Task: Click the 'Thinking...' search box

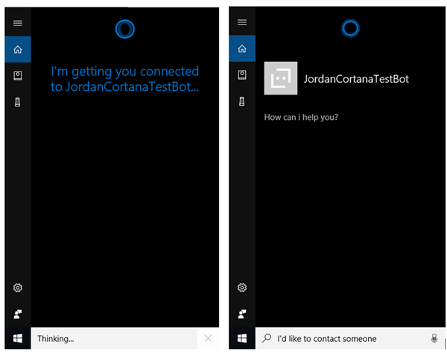Action: tap(112, 339)
